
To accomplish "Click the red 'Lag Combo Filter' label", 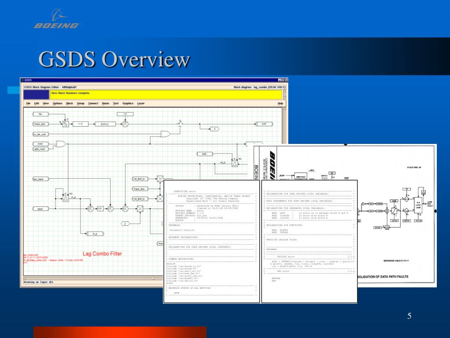I will [102, 254].
